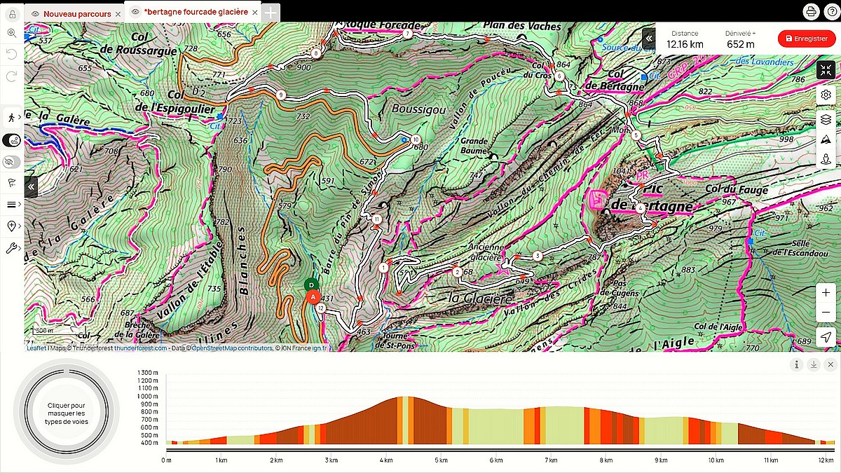The height and width of the screenshot is (473, 841).
Task: Toggle the hidden-eye visibility switch
Action: pyautogui.click(x=12, y=162)
